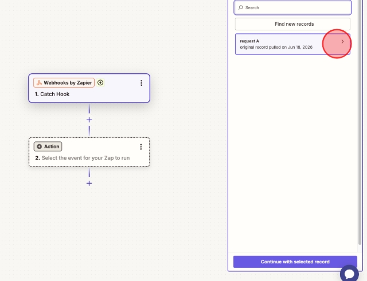Focus the records Search field
Image resolution: width=367 pixels, height=281 pixels.
coord(292,7)
